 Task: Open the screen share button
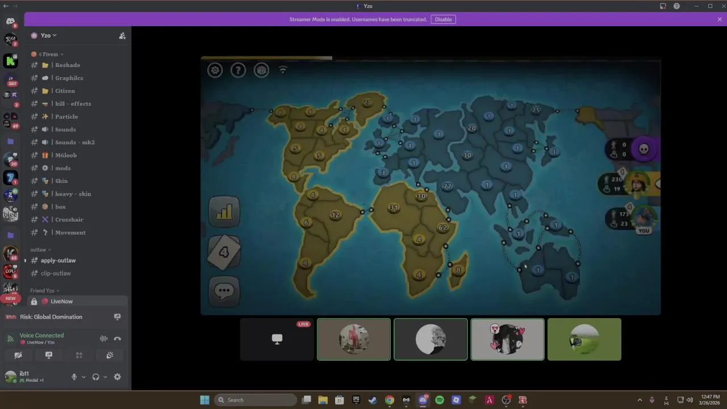point(49,355)
